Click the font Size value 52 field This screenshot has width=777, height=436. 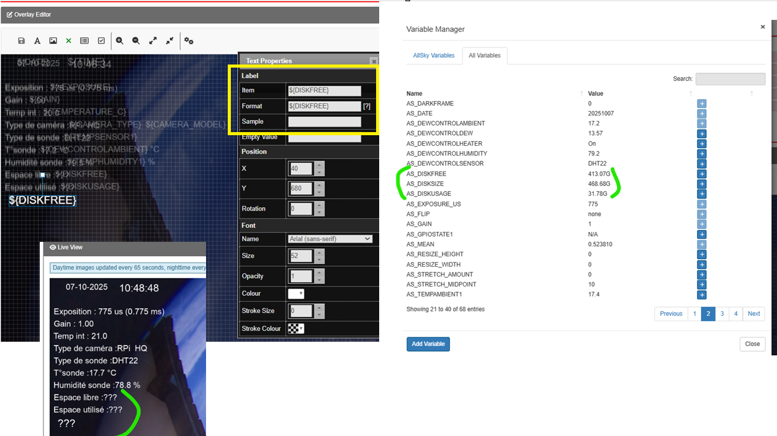pos(301,256)
